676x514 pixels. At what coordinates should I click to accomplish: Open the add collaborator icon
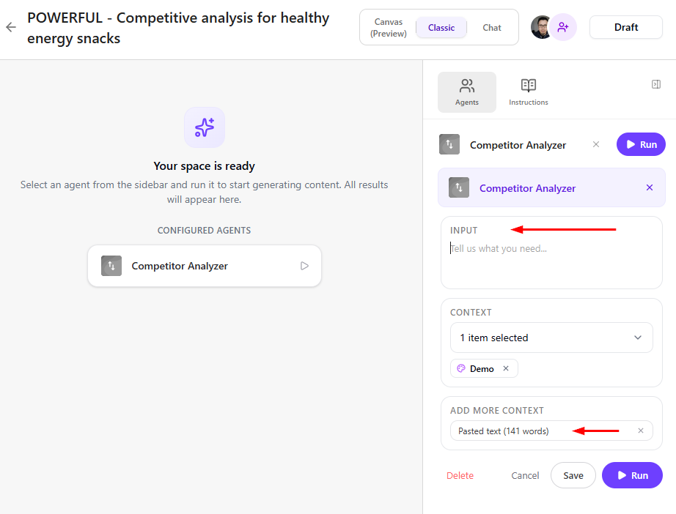563,27
